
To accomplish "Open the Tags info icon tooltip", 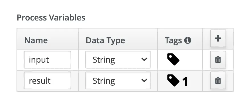I will pyautogui.click(x=187, y=40).
